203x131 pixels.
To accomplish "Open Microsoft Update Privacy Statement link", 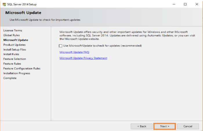I will [83, 58].
